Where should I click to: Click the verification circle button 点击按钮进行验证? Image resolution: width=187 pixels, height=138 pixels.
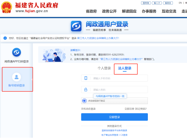click(84, 101)
